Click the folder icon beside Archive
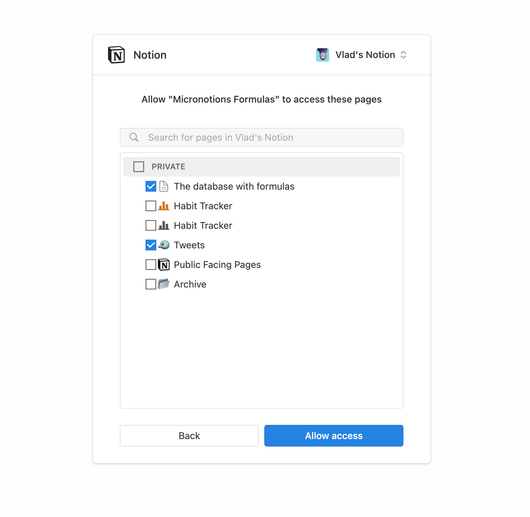 [164, 284]
